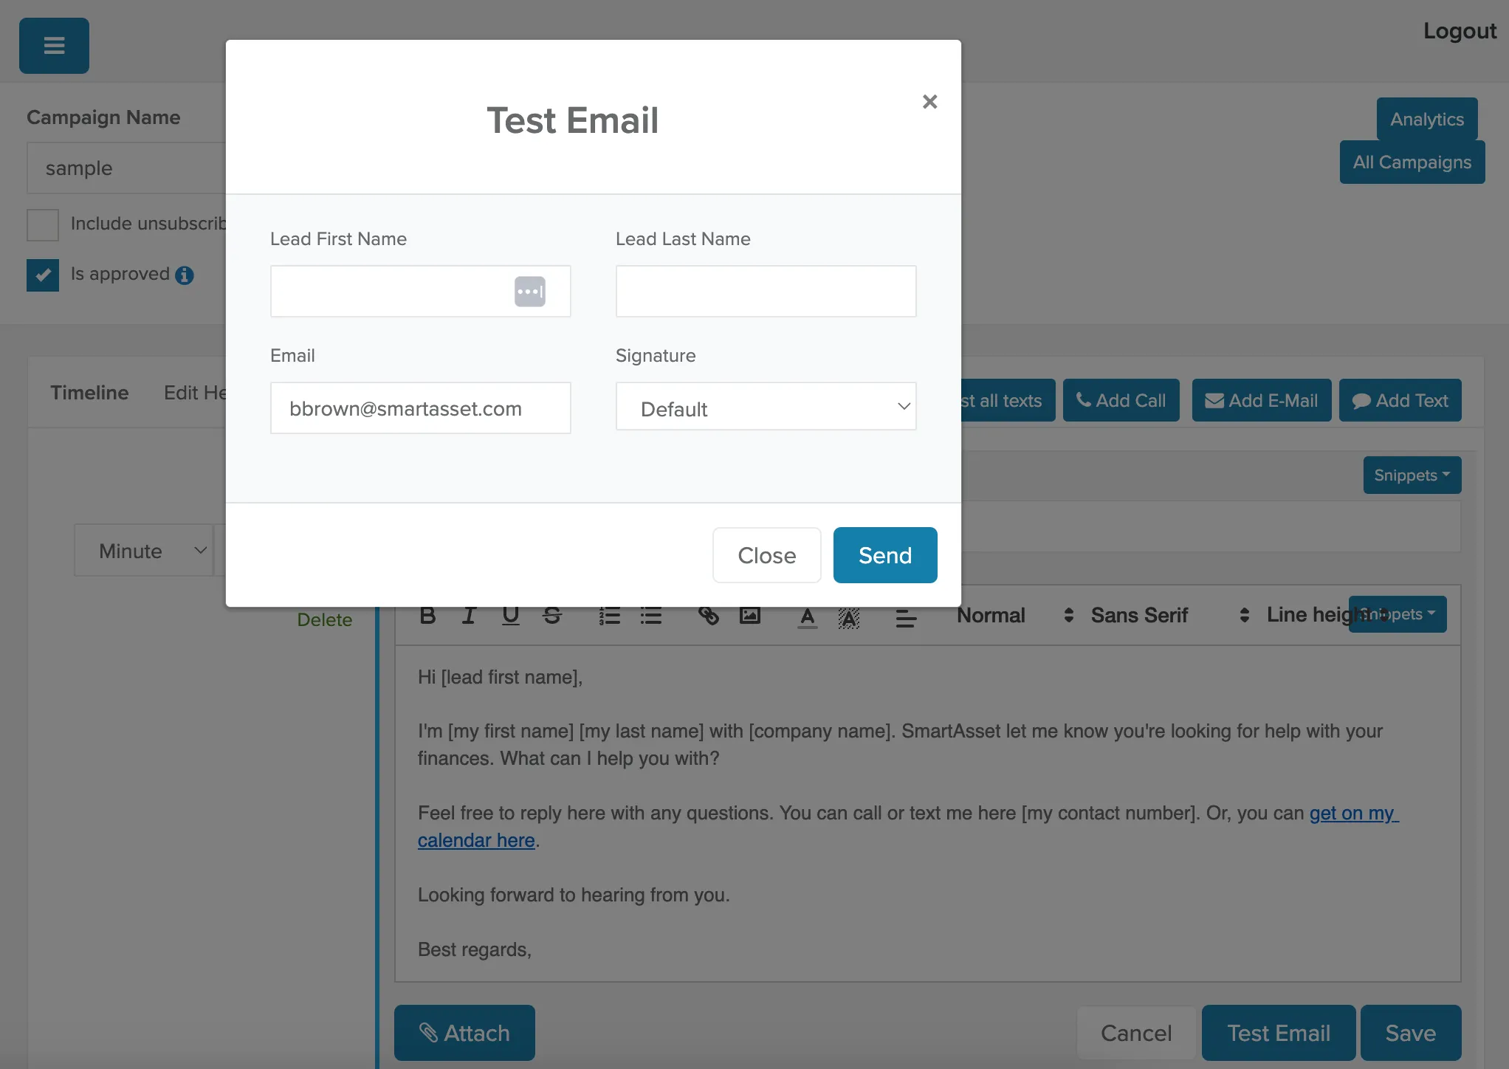
Task: Click 'Hi [lead first name],' line in editor
Action: click(500, 678)
